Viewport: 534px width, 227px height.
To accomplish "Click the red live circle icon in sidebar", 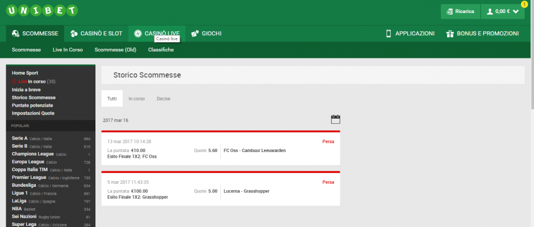I will click(x=14, y=82).
